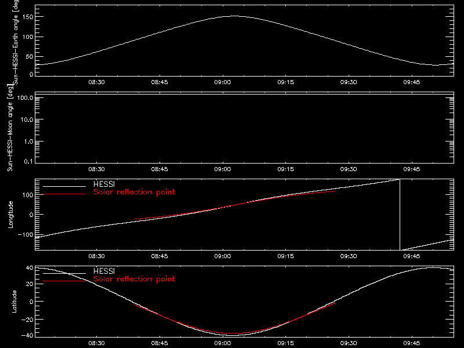Viewport: 464px width, 348px height.
Task: Pick the 09:30 label under Moon angle plot
Action: point(349,169)
